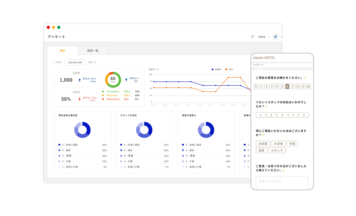Select rating 6 on the stay impression scale
Viewport: 356px width, 216px height.
(x=287, y=86)
